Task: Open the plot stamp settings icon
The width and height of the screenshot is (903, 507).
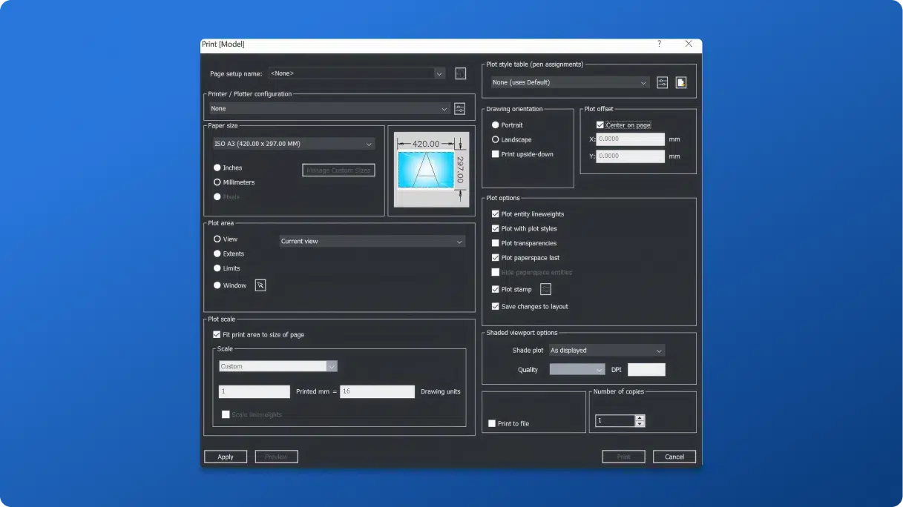Action: 545,290
